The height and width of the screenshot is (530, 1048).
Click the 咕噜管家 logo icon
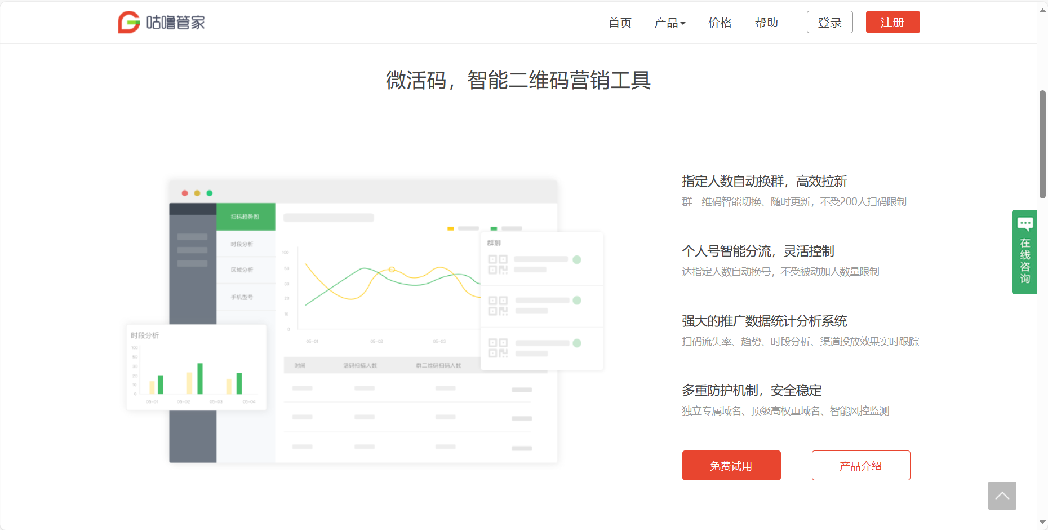coord(128,23)
